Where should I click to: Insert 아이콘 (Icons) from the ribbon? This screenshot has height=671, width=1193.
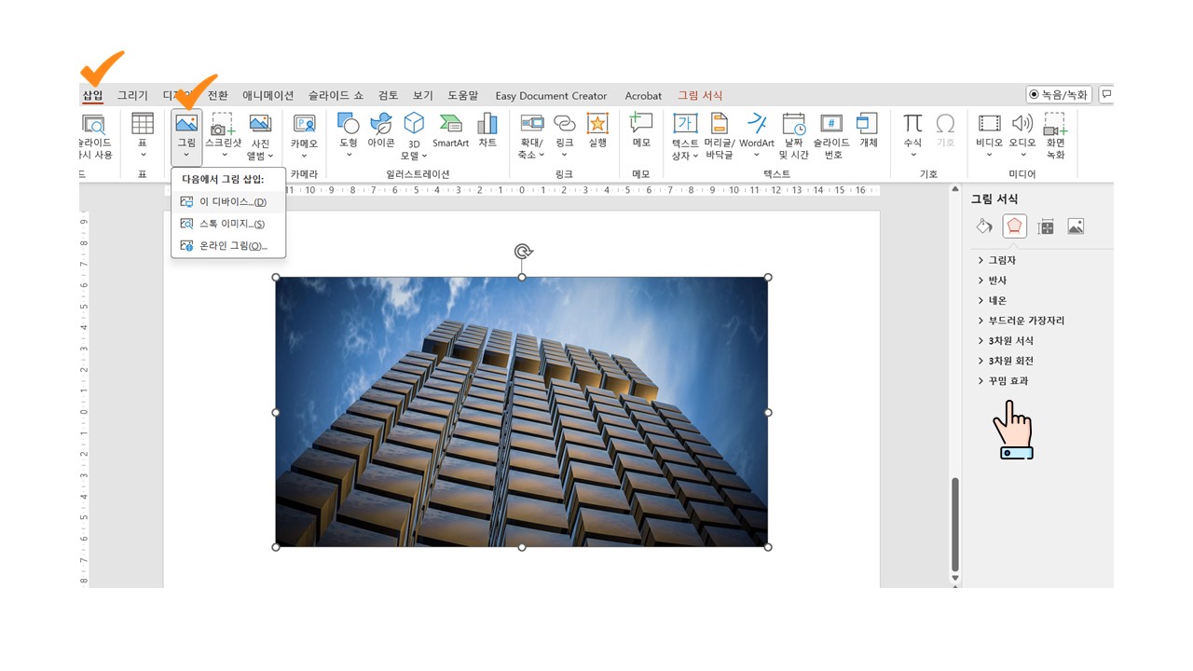point(380,130)
